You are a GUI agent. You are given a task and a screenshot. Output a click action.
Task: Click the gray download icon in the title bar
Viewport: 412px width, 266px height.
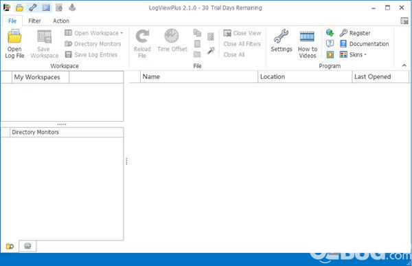click(72, 8)
